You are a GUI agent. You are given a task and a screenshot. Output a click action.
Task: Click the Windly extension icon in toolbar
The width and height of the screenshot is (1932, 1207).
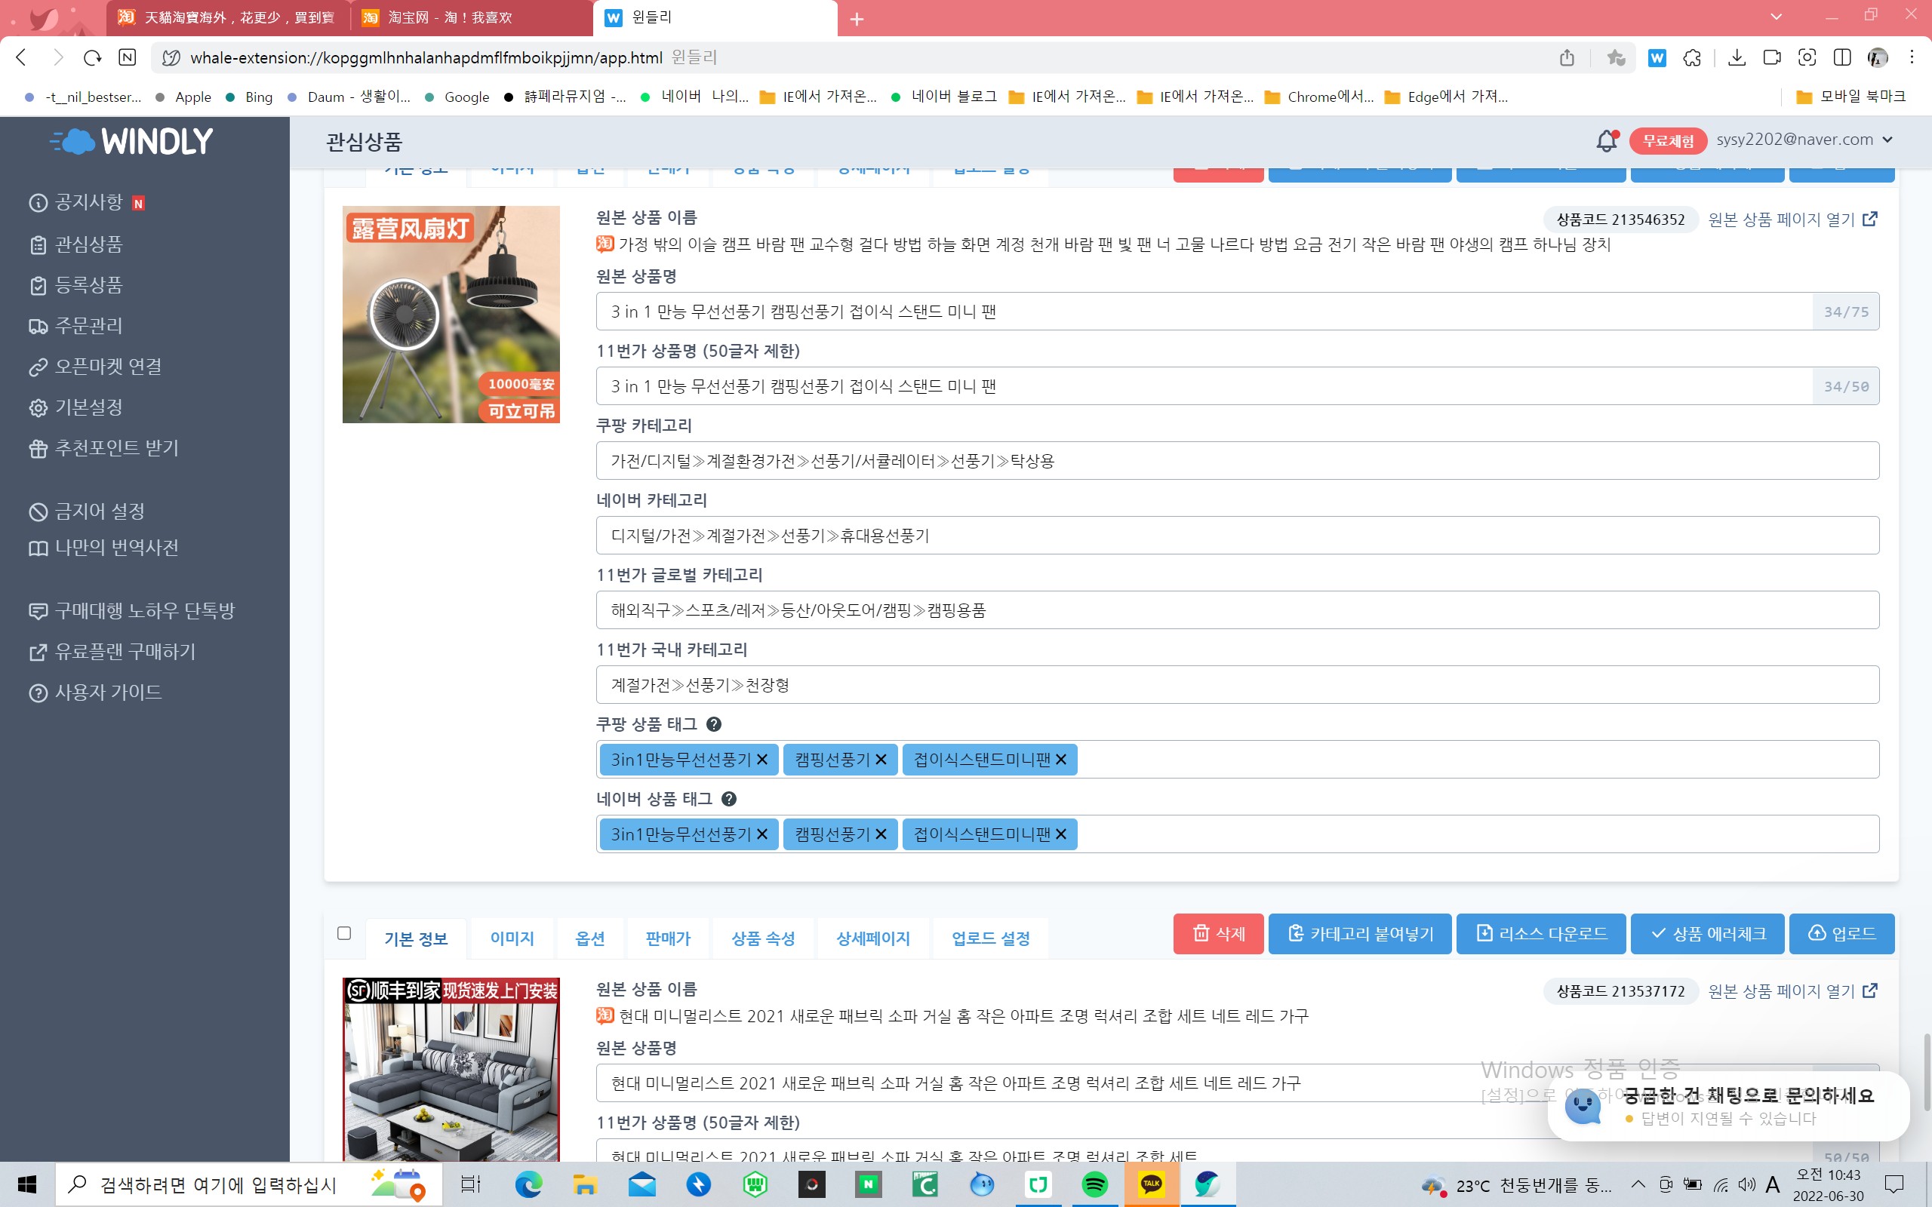tap(1657, 57)
